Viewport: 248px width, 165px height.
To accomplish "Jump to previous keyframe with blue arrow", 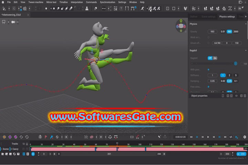I will 197,137.
